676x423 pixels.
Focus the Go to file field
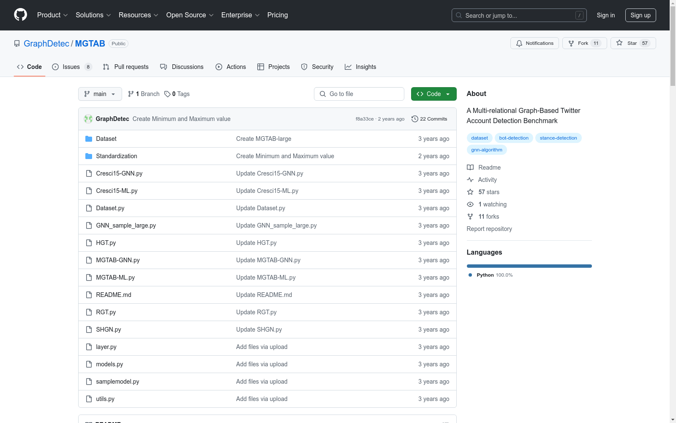point(359,94)
